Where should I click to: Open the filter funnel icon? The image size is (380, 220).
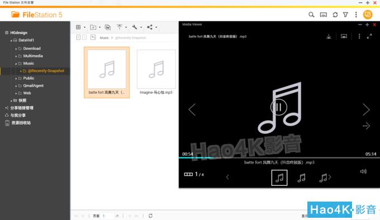coord(345,15)
